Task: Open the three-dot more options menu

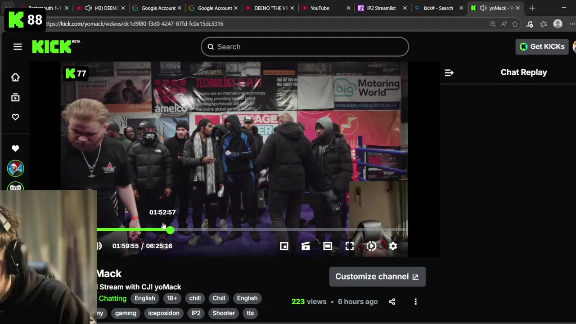Action: pyautogui.click(x=415, y=301)
